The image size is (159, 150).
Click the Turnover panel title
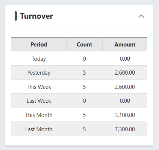(36, 16)
